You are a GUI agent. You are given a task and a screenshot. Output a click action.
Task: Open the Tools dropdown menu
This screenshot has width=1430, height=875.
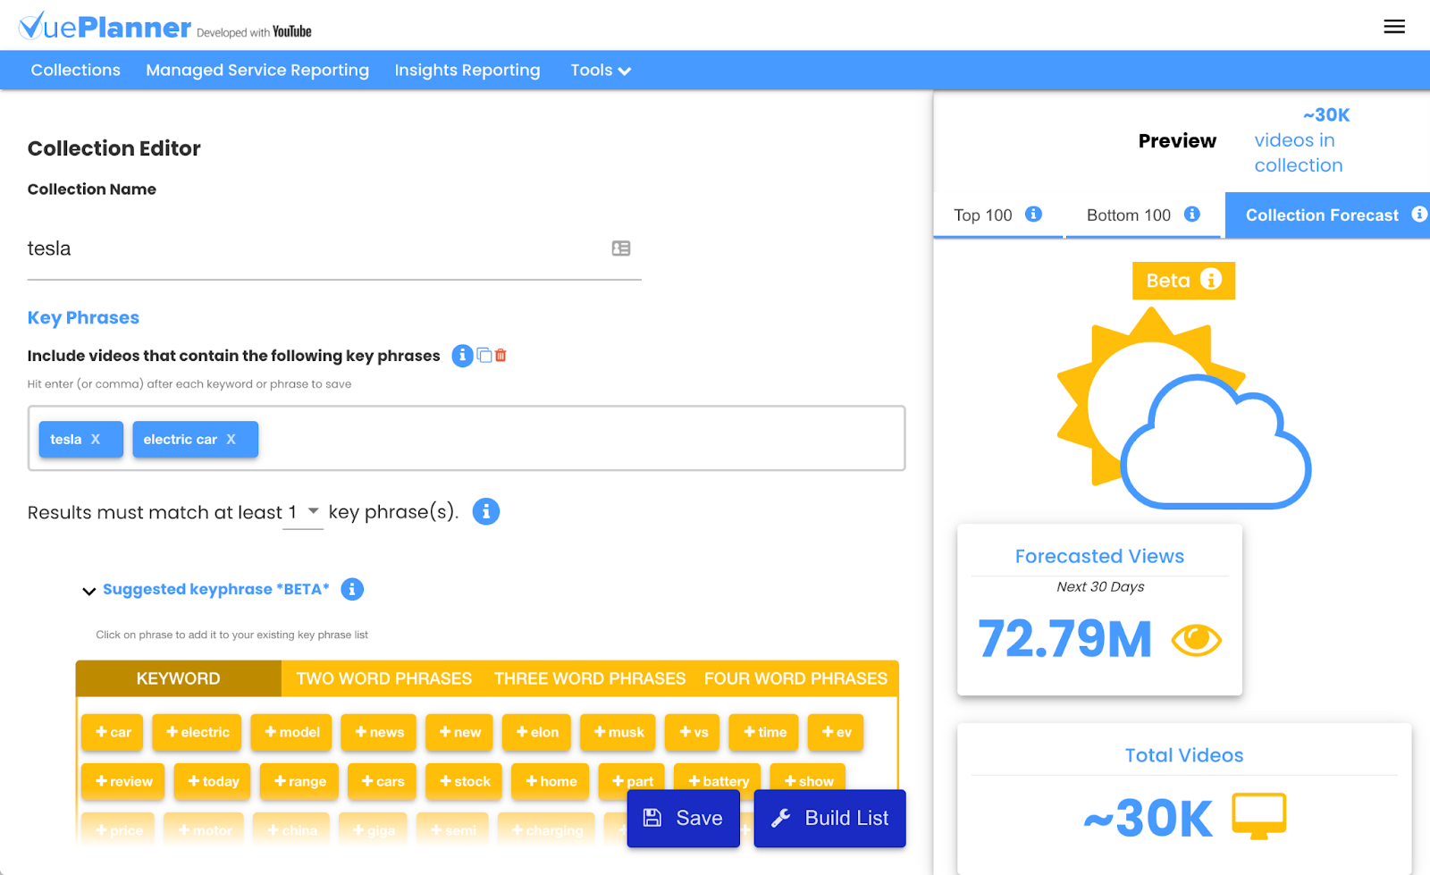pyautogui.click(x=601, y=71)
